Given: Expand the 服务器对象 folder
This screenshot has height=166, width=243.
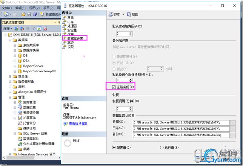Looking at the screenshot, I should (x=10, y=82).
